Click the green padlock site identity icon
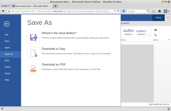 pyautogui.click(x=9, y=11)
